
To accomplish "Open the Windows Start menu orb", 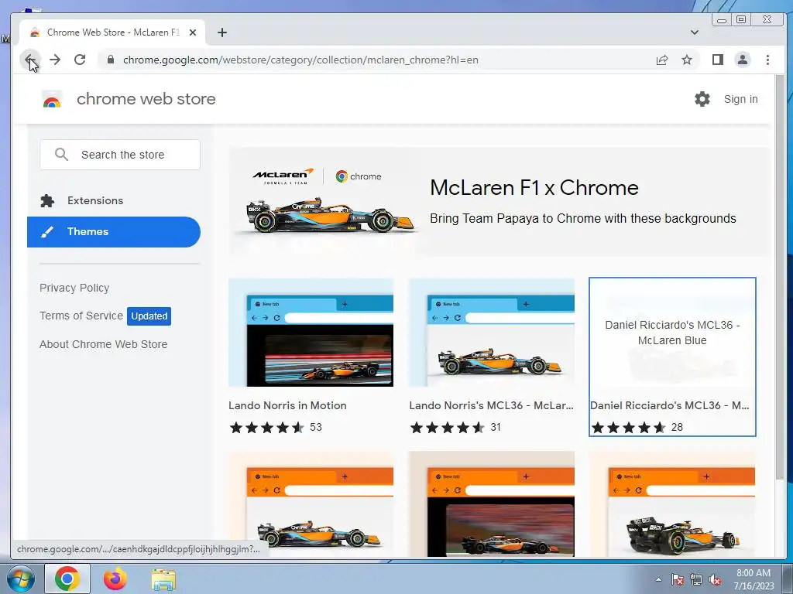I will (21, 579).
